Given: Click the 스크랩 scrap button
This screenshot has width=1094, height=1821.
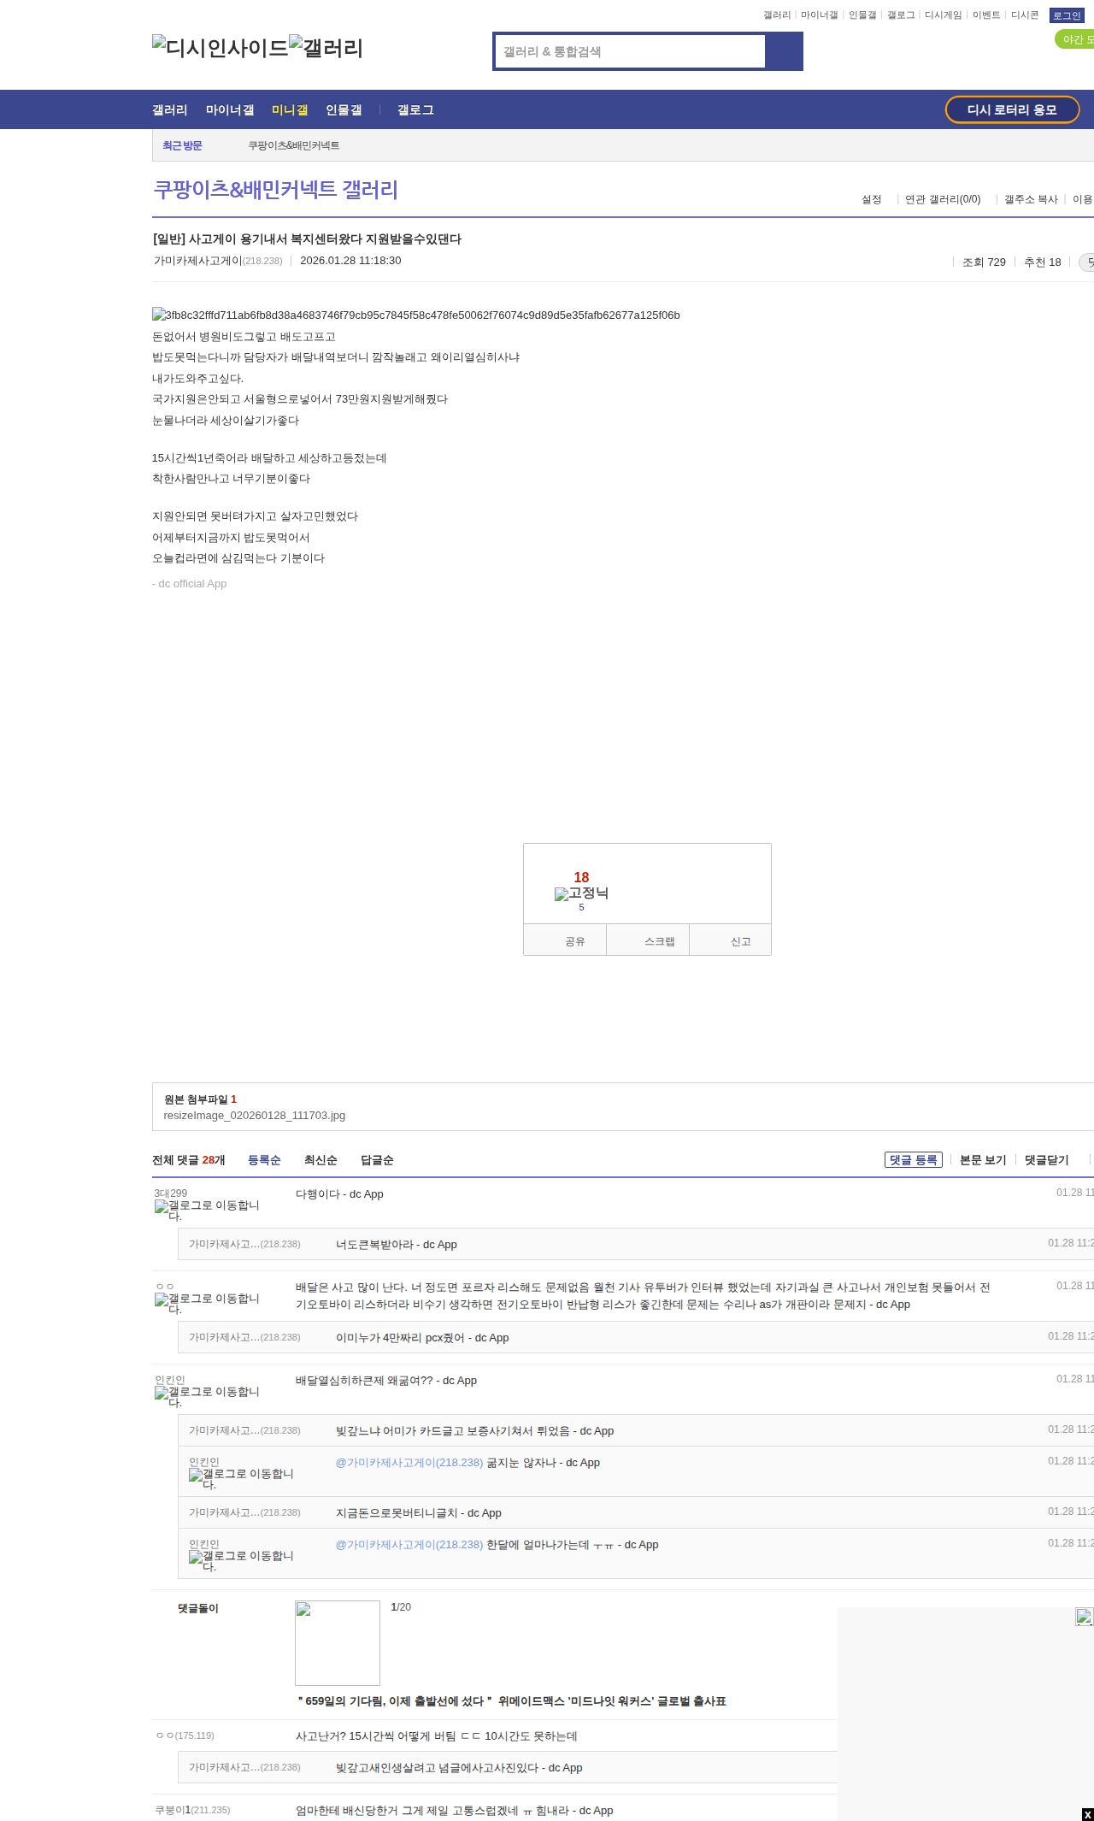Looking at the screenshot, I should click(x=648, y=940).
